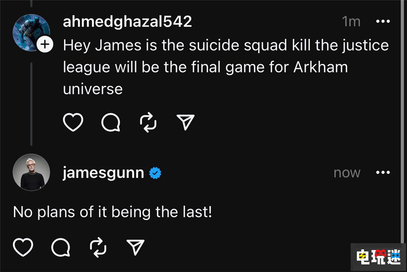This screenshot has width=407, height=272.
Task: Open the post text about suicide squad game
Action: [225, 67]
